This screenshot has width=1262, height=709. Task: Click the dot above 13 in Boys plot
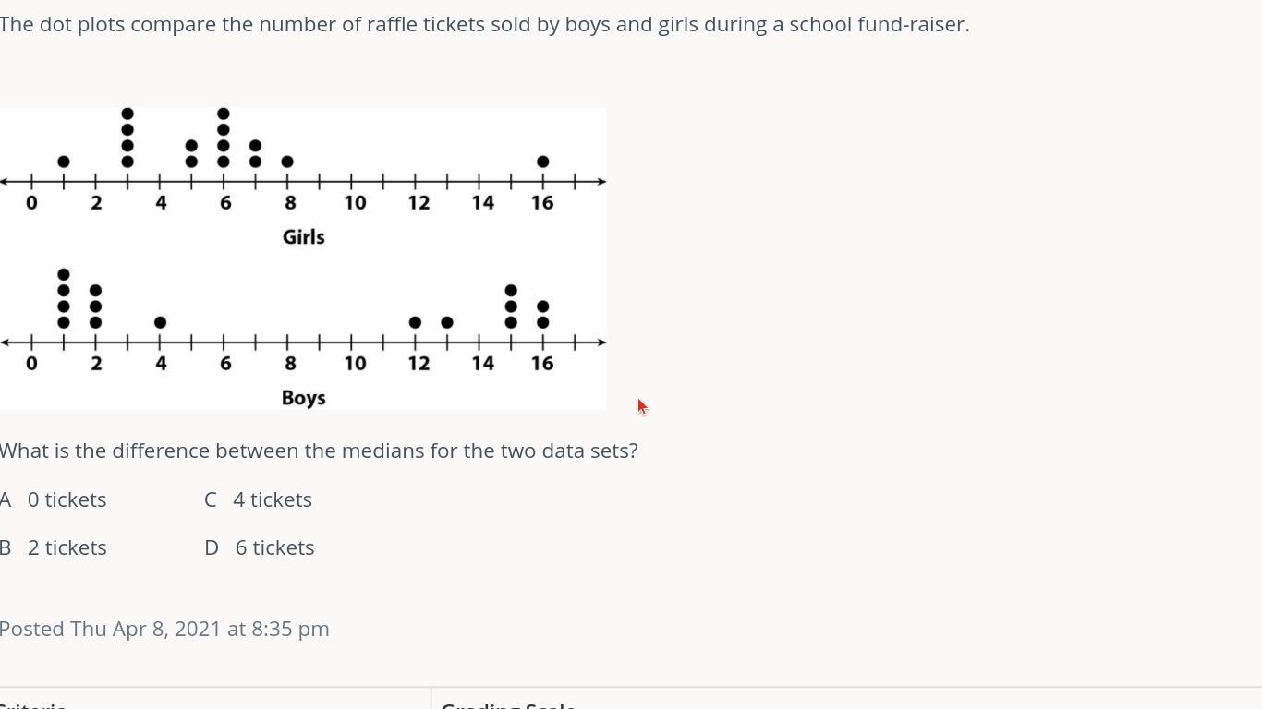[447, 322]
